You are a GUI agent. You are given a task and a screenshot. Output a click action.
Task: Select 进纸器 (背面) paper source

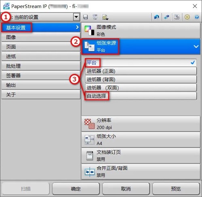(141, 79)
